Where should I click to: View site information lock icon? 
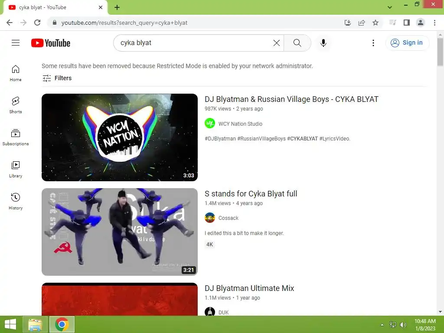(55, 23)
